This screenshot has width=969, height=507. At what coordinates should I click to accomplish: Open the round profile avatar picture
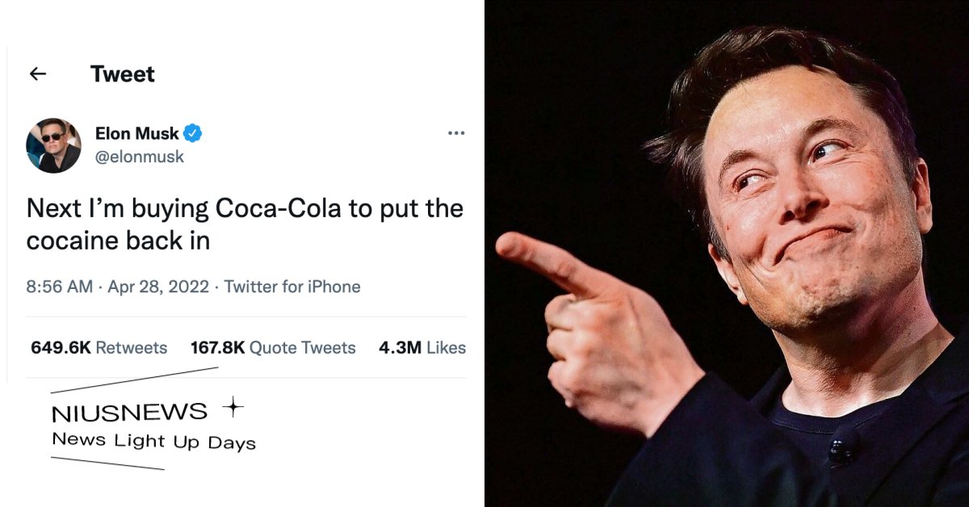53,145
